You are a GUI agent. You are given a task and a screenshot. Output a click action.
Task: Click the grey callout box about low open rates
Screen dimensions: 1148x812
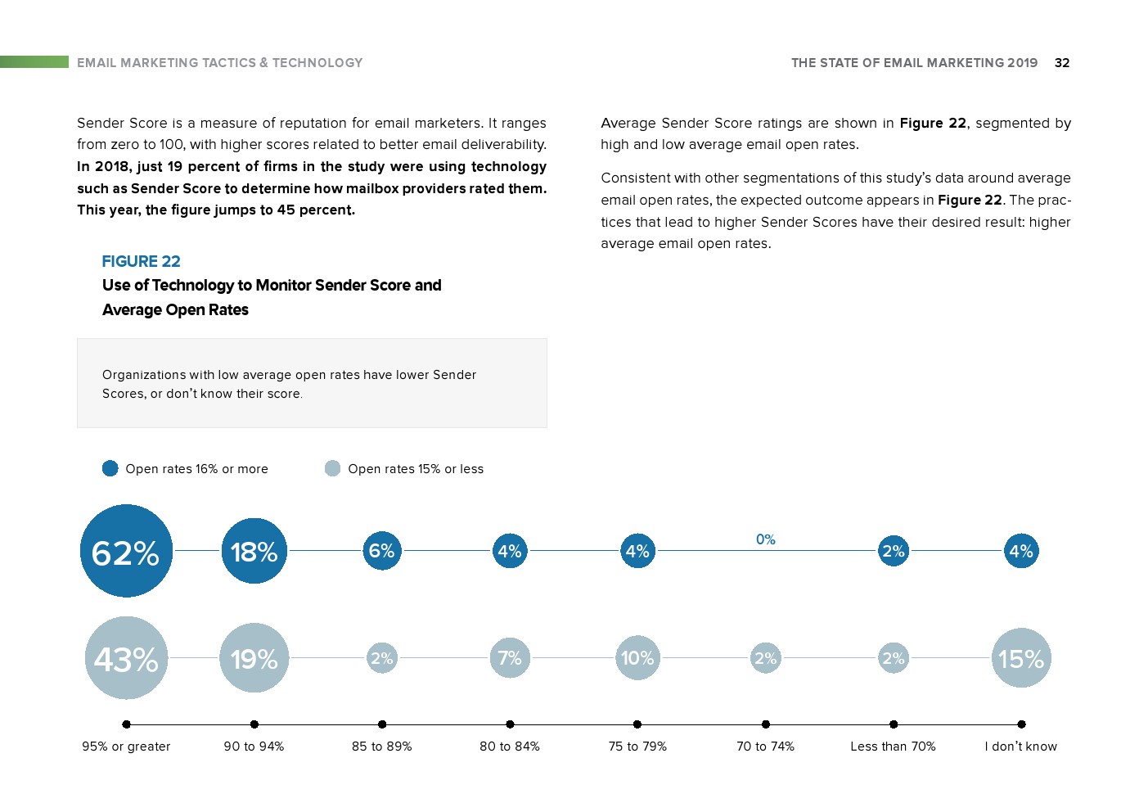tap(312, 383)
